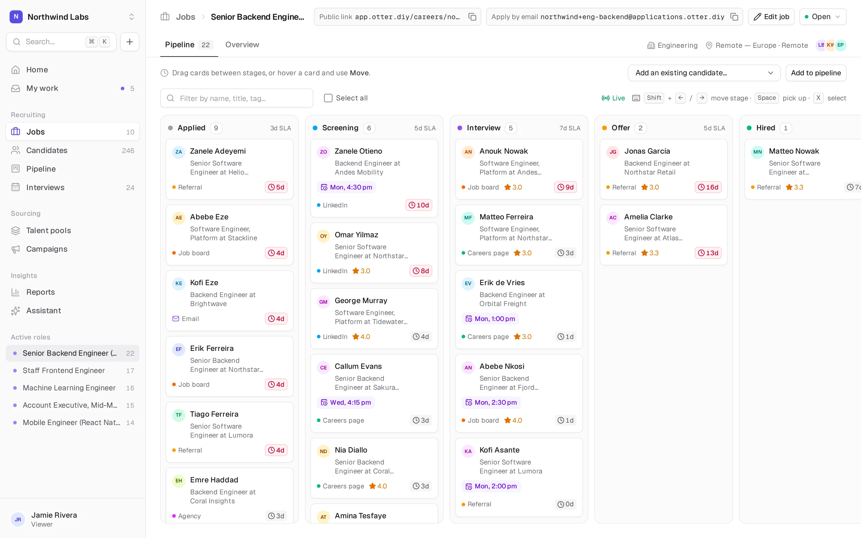Viewport: 861px width, 538px height.
Task: Open Talent pools
Action: (x=73, y=230)
